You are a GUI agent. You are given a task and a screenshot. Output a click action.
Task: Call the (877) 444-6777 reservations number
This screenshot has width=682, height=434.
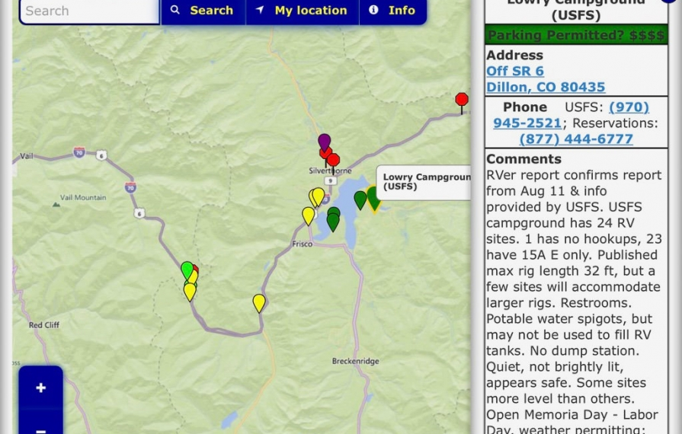click(x=575, y=139)
